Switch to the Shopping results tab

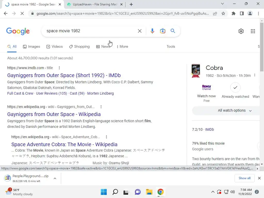pyautogui.click(x=79, y=47)
